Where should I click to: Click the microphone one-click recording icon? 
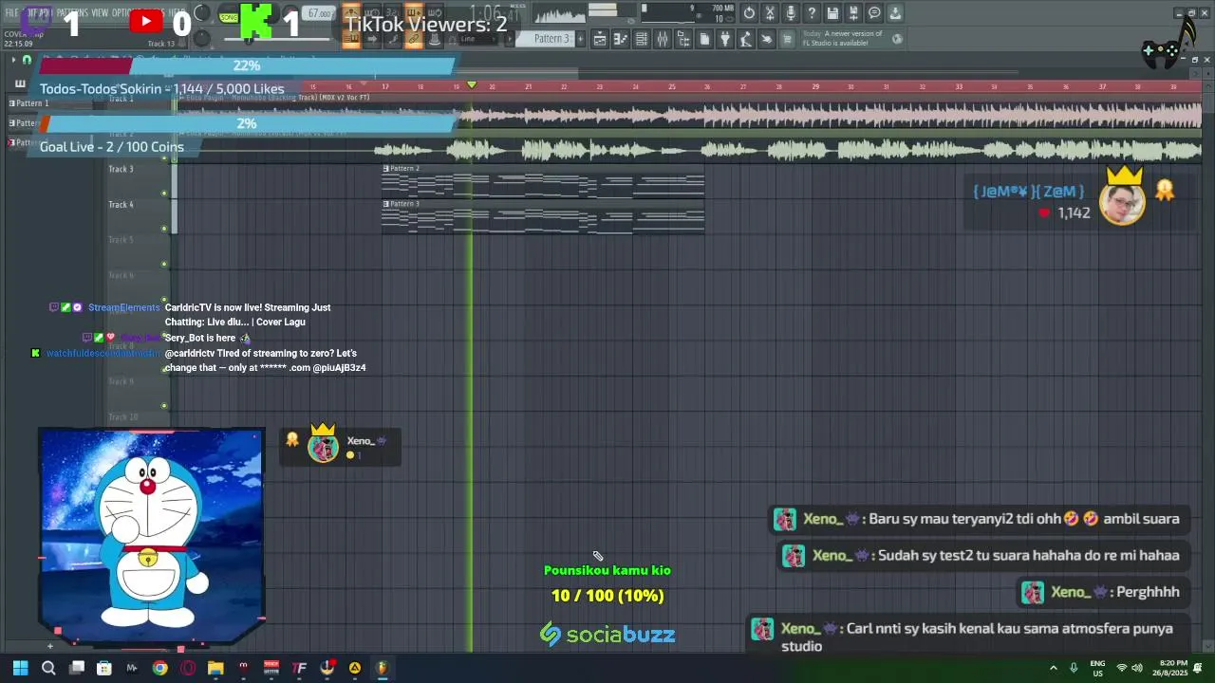791,13
